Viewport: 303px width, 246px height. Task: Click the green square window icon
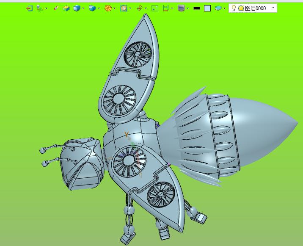155,8
